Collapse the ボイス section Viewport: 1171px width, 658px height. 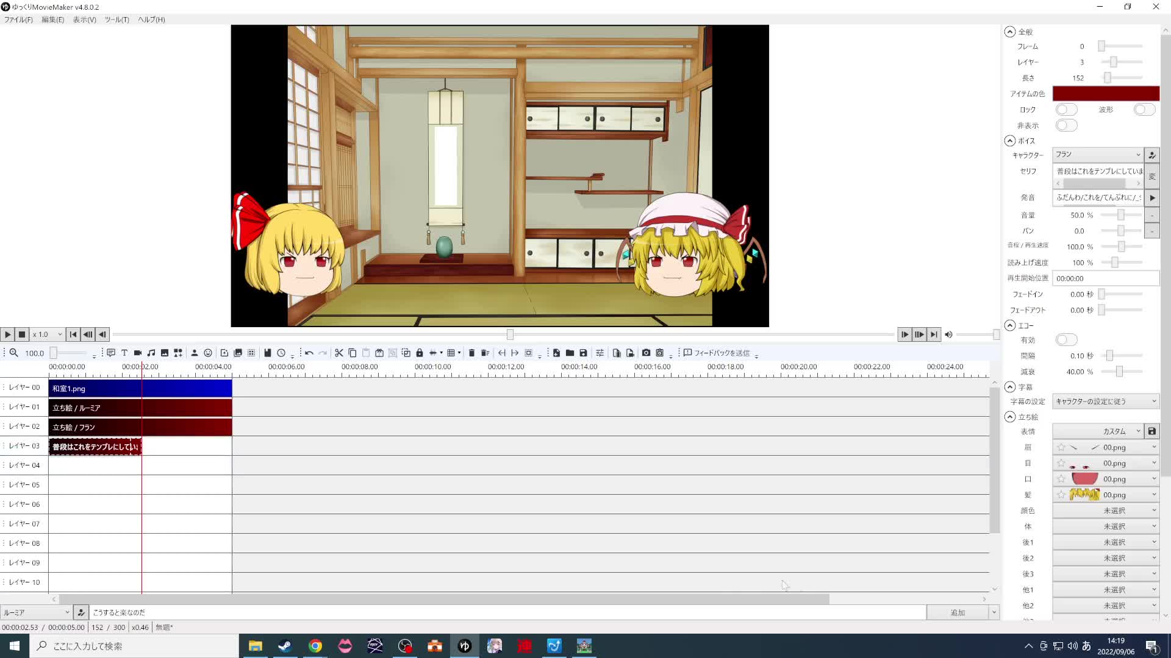coord(1010,141)
